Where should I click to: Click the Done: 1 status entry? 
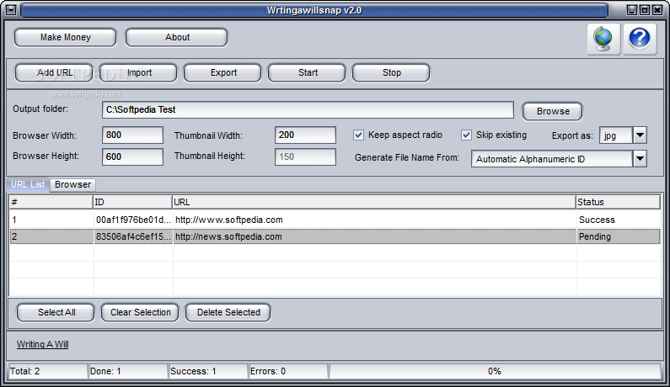[x=128, y=371]
